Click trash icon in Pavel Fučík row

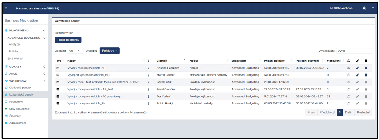tap(366, 82)
